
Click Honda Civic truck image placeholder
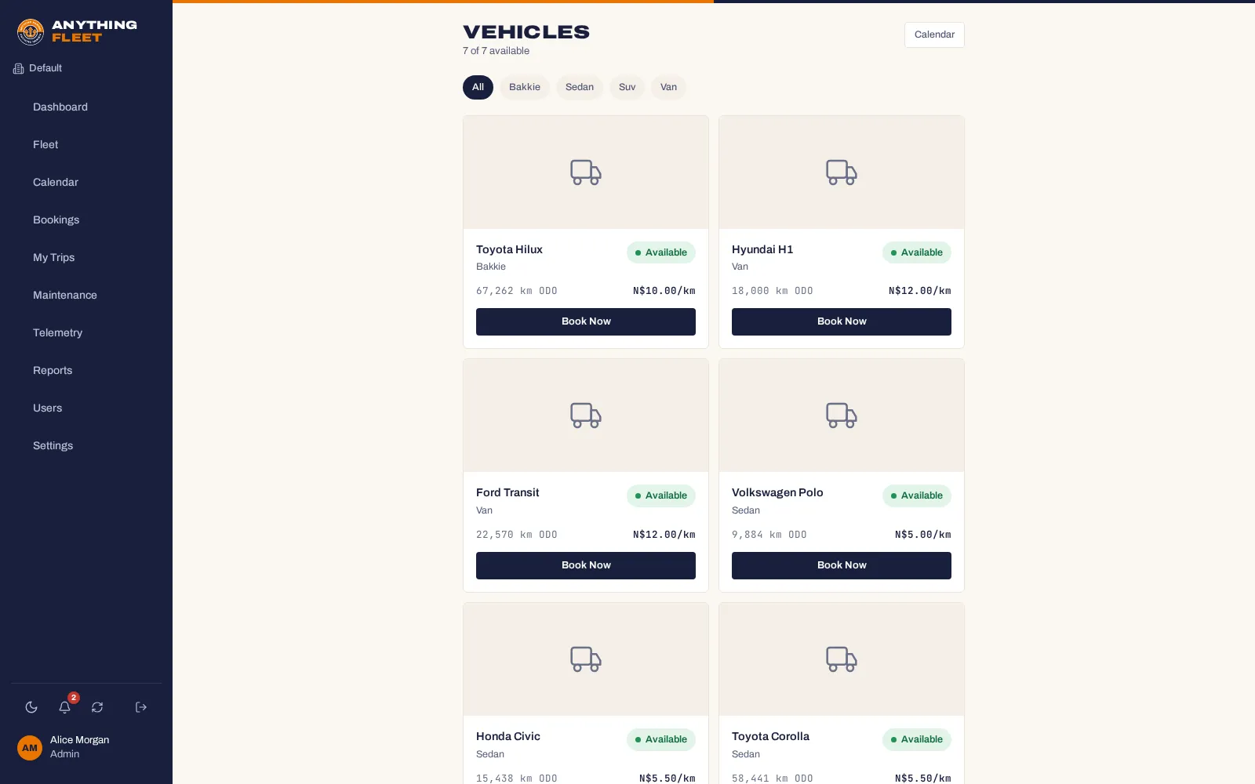coord(586,659)
